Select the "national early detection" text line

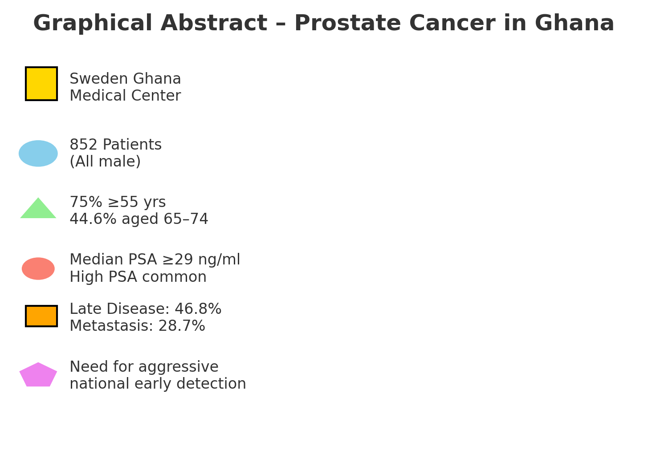point(158,384)
